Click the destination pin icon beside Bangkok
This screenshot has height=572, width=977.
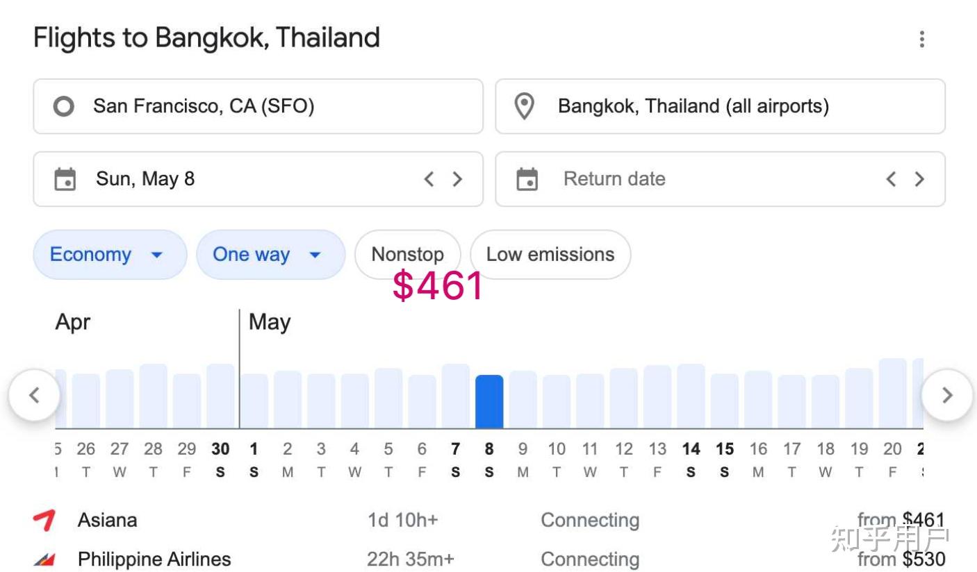[524, 106]
